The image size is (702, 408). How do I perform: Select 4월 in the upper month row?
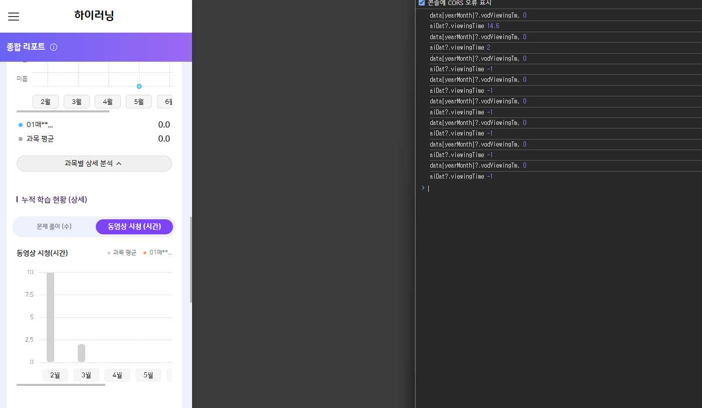[x=108, y=102]
